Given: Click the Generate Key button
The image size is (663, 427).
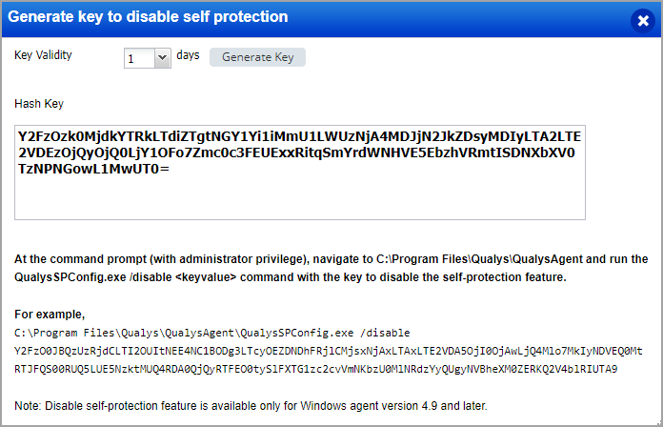Looking at the screenshot, I should (x=257, y=57).
